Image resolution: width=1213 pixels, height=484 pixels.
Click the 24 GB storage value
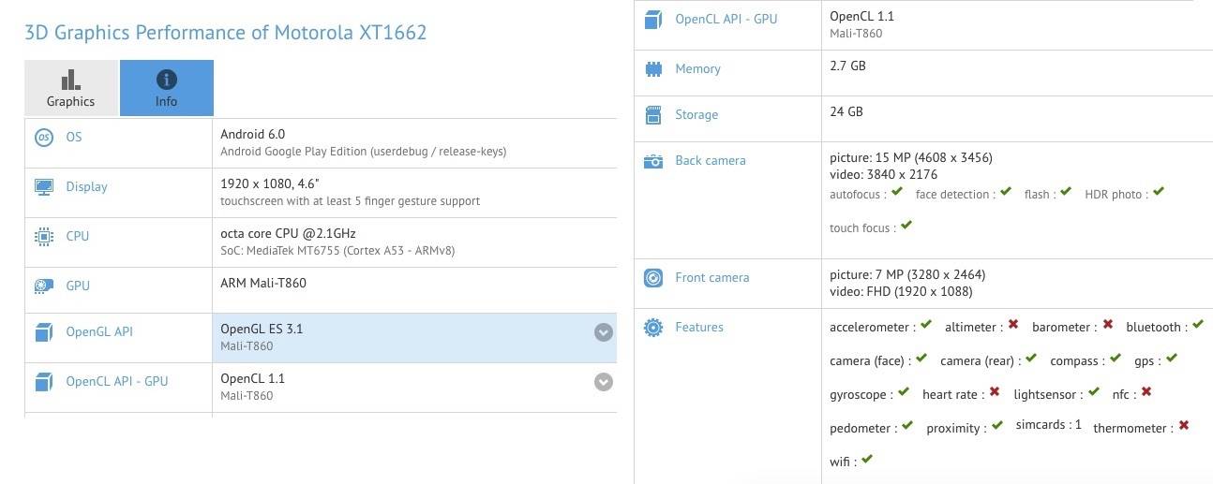pyautogui.click(x=846, y=111)
